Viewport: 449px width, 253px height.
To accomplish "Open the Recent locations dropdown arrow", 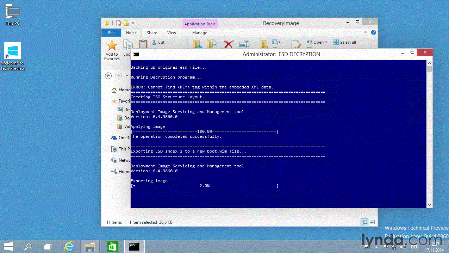I will click(127, 76).
